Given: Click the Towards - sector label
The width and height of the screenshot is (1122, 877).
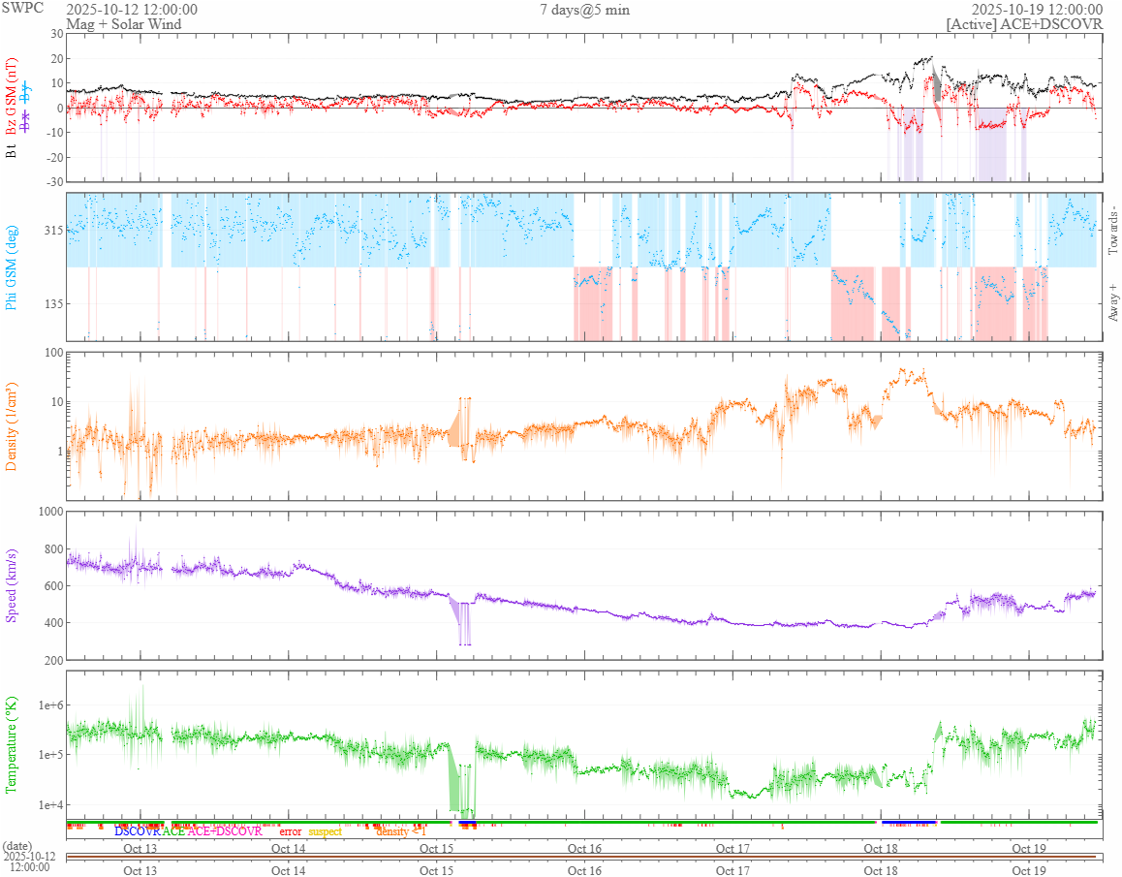Looking at the screenshot, I should pyautogui.click(x=1112, y=231).
